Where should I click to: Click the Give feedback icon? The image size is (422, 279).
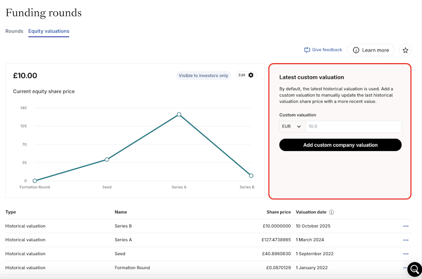pos(307,50)
